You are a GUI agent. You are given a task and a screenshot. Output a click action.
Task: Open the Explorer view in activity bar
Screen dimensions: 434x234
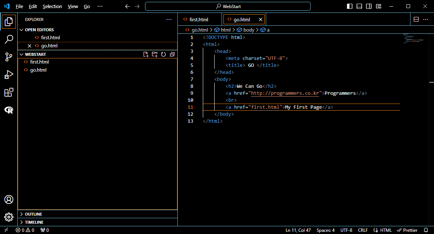pos(8,22)
